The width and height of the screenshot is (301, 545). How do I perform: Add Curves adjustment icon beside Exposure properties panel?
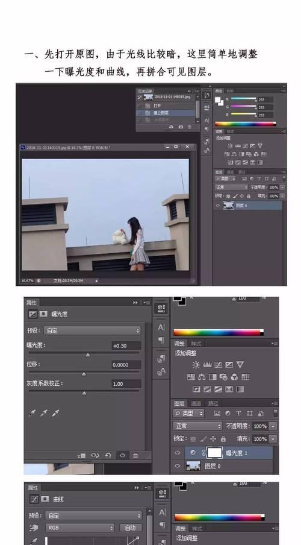click(218, 365)
